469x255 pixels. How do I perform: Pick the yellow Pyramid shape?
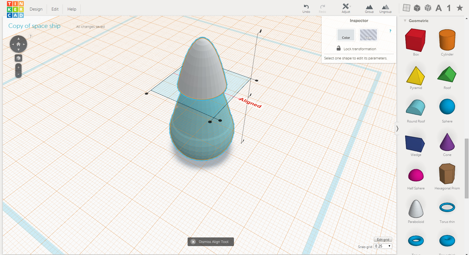pyautogui.click(x=416, y=76)
